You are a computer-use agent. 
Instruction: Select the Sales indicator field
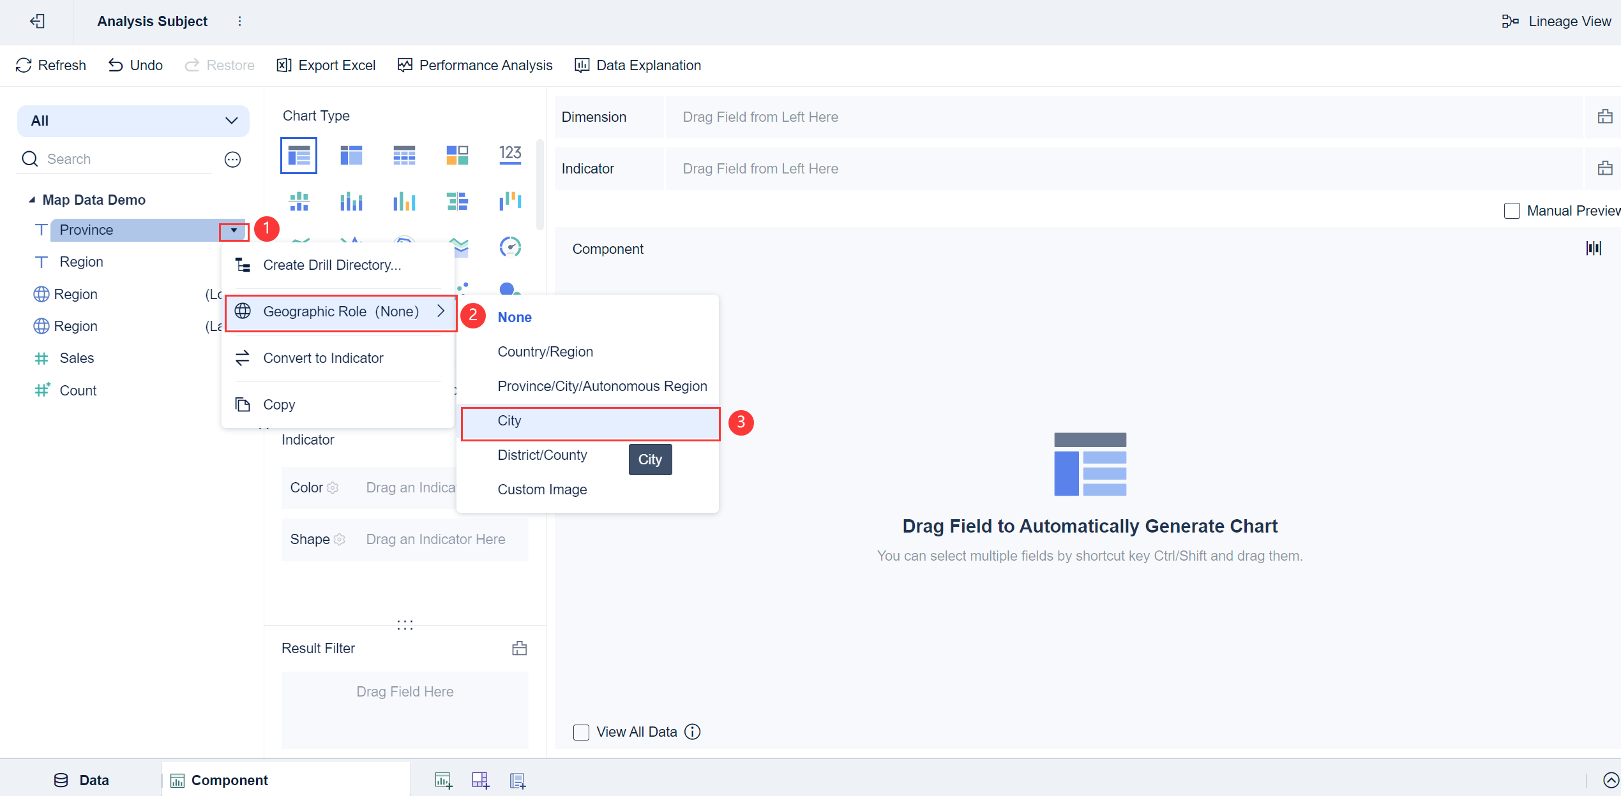77,358
